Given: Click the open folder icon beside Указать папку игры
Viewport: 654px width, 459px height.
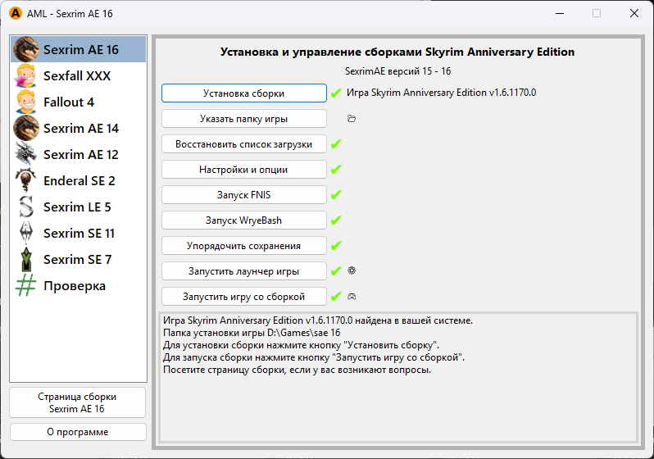Looking at the screenshot, I should [x=352, y=119].
